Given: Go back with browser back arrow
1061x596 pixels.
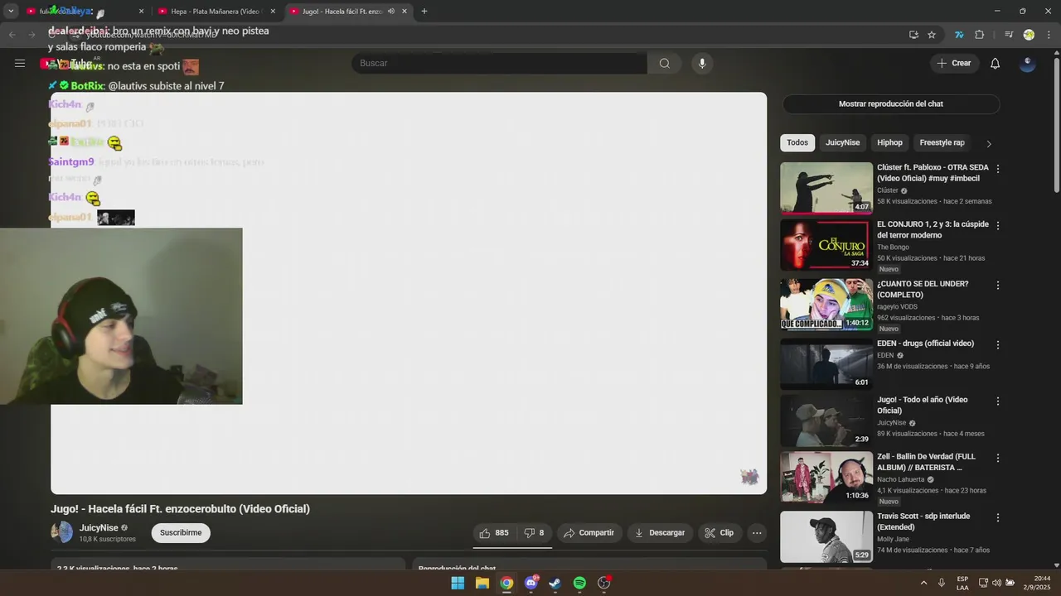Looking at the screenshot, I should [x=12, y=35].
